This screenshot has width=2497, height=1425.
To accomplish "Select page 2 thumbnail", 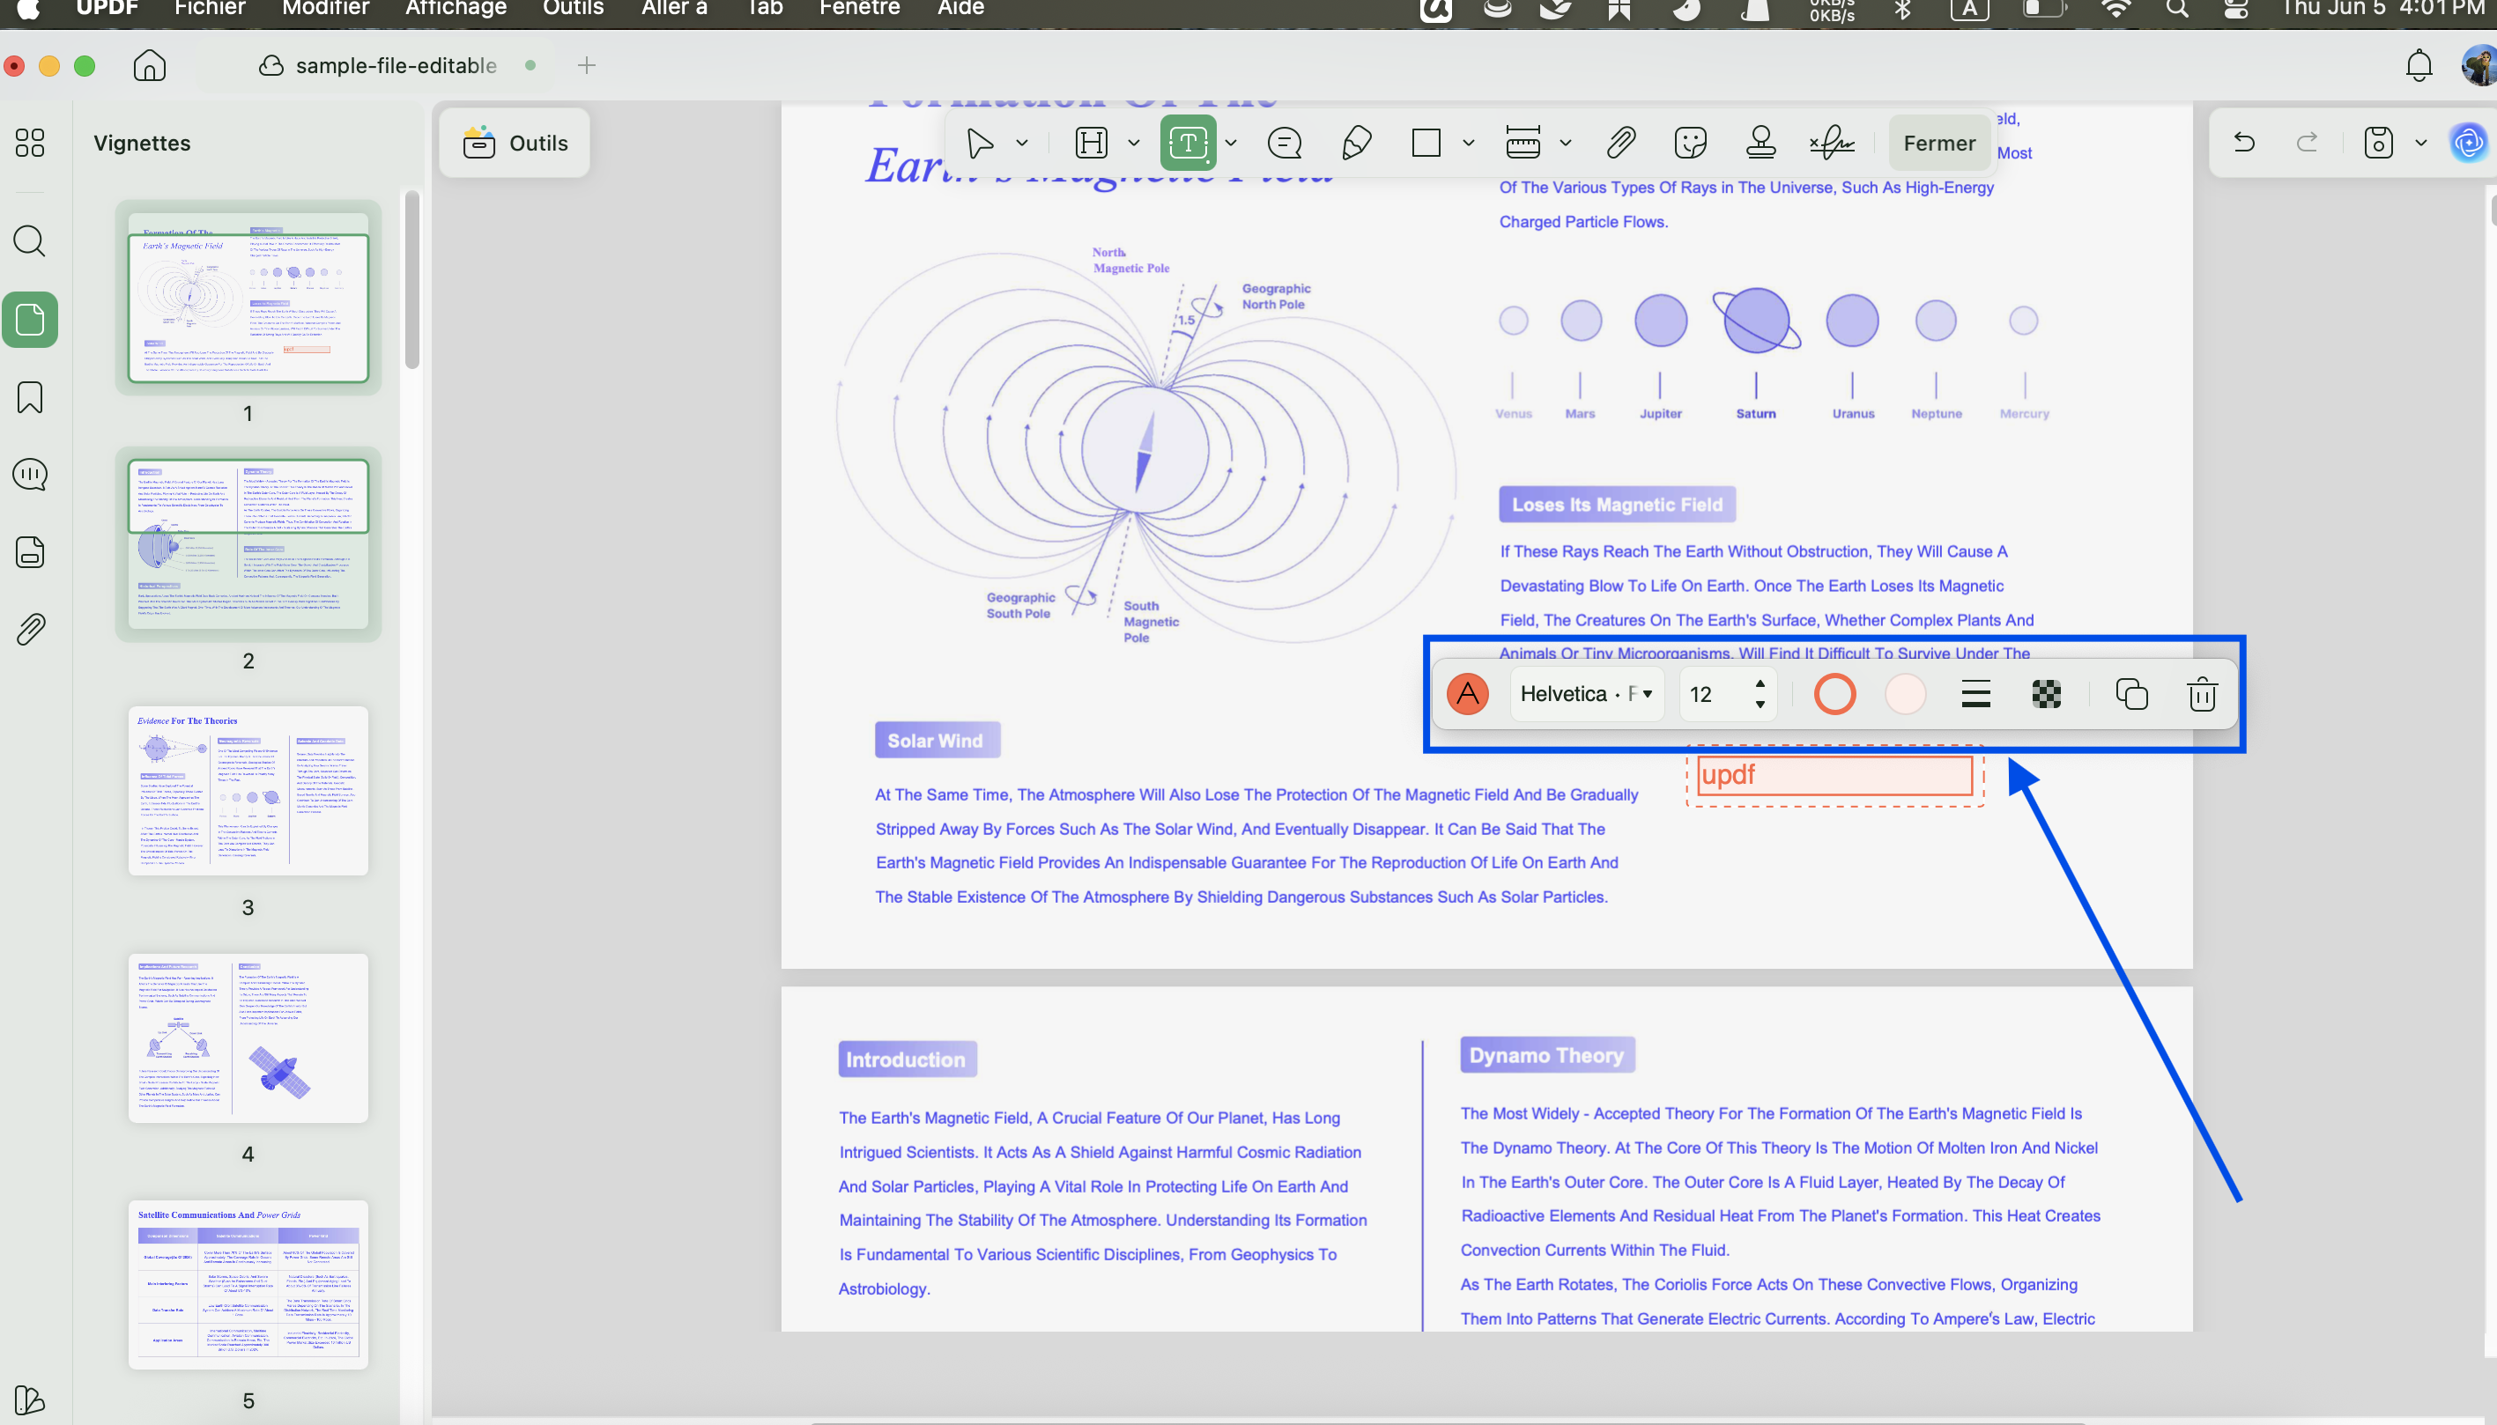I will [x=248, y=544].
